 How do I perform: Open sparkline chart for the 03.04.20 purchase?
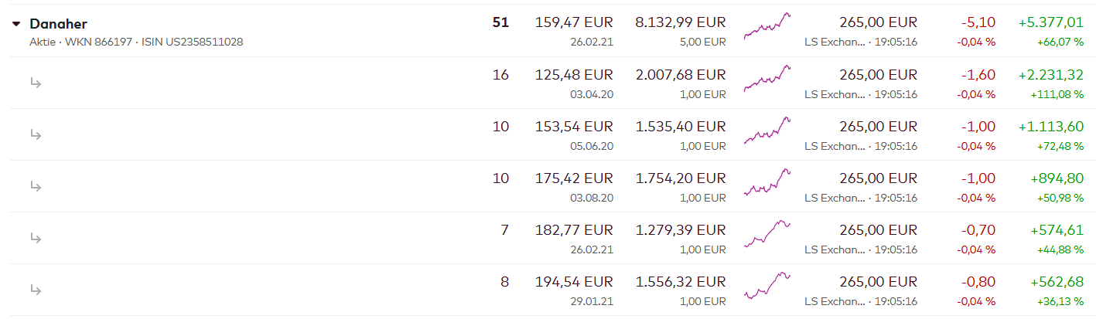(767, 79)
